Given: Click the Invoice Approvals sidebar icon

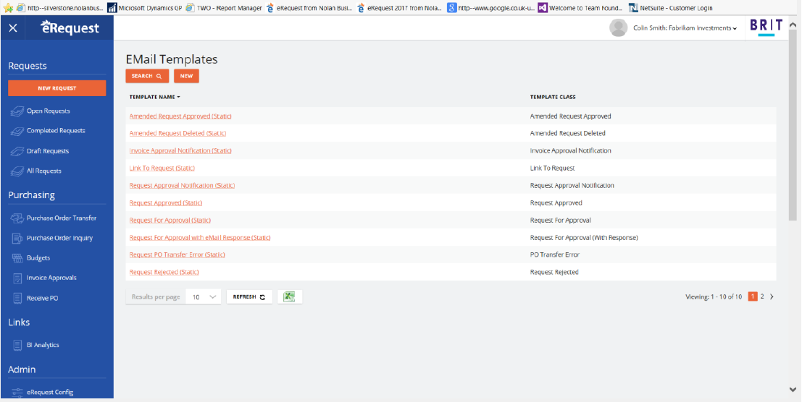Looking at the screenshot, I should pyautogui.click(x=18, y=278).
